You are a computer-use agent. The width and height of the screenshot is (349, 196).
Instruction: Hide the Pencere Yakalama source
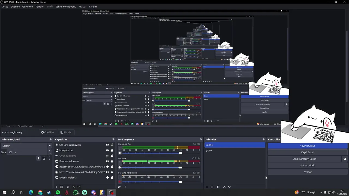coord(107,161)
